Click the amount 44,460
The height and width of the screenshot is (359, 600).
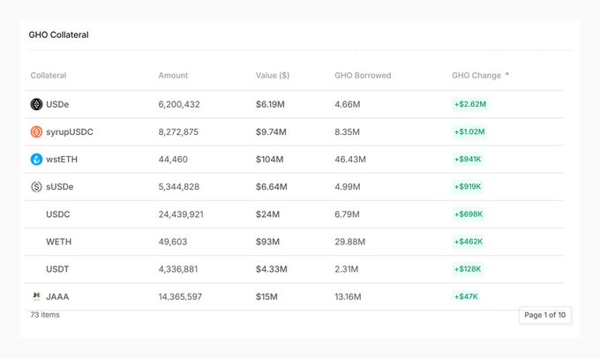[x=173, y=160]
